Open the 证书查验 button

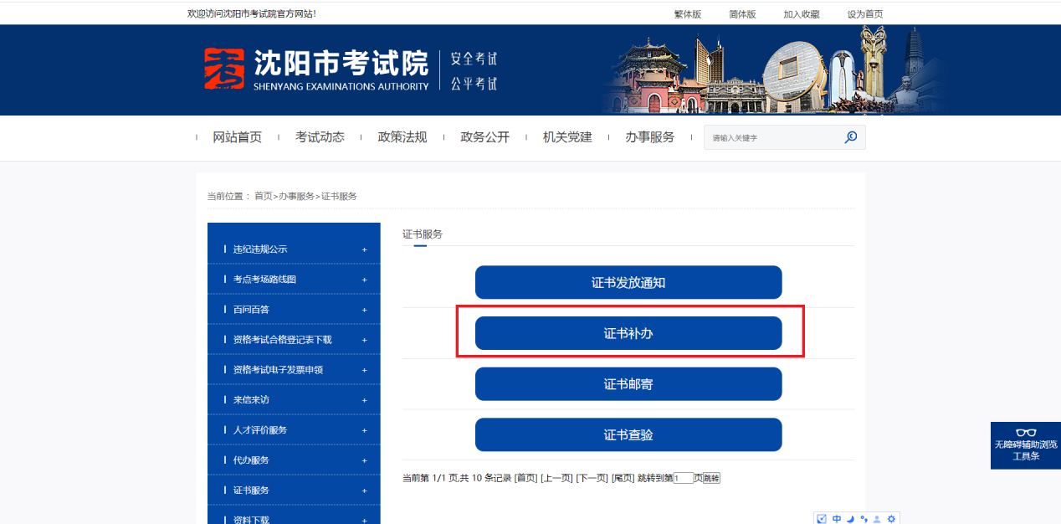[628, 435]
